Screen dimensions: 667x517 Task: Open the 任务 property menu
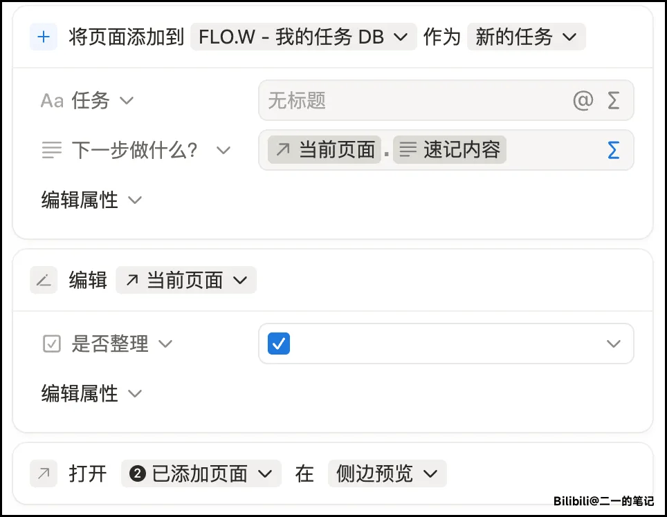pyautogui.click(x=102, y=101)
